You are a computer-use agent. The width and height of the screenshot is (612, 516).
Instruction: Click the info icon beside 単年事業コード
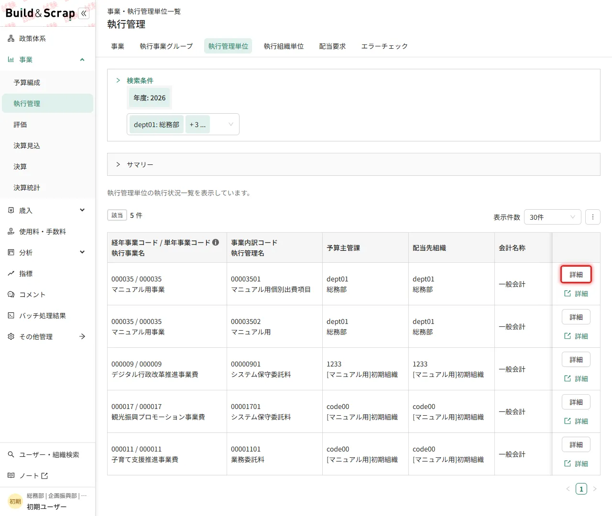[x=216, y=242]
